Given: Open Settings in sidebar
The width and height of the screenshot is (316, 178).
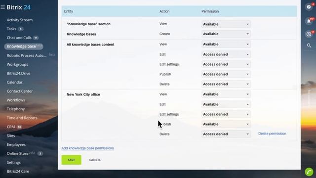Looking at the screenshot, I should 14,163.
